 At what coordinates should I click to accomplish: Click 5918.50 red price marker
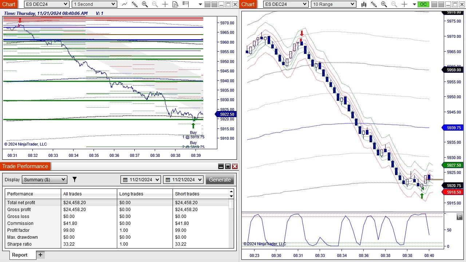pyautogui.click(x=453, y=192)
